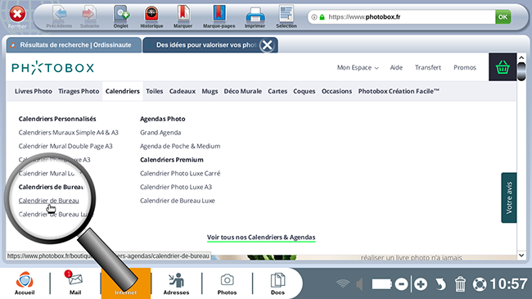Click the green OK button

point(503,16)
